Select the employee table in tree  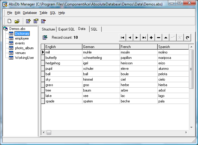tap(22, 38)
